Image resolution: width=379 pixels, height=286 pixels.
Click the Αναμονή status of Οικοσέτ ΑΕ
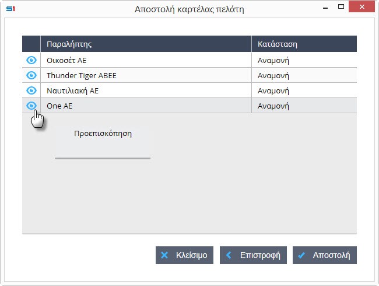[273, 60]
